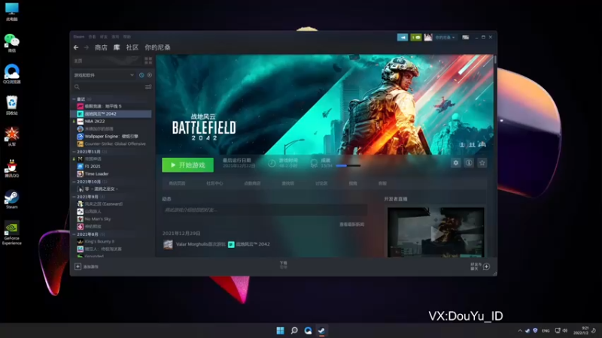Viewport: 602px width, 338px height.
Task: Open the collections grid view icon
Action: (x=148, y=61)
